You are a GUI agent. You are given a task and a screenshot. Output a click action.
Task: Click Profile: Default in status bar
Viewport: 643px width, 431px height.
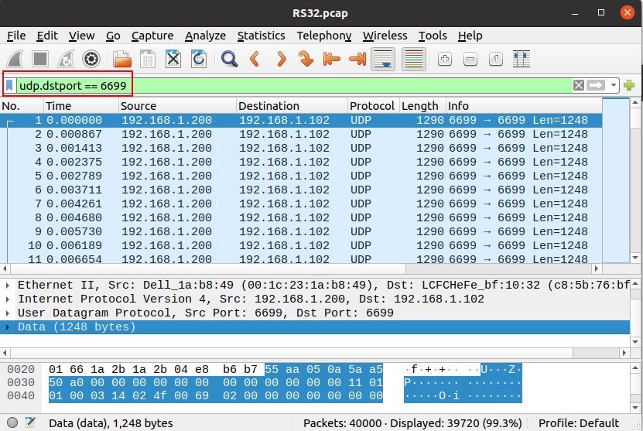pos(579,422)
